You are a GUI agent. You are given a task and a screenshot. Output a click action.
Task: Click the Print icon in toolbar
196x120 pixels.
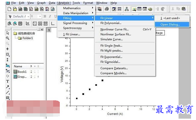[107, 9]
